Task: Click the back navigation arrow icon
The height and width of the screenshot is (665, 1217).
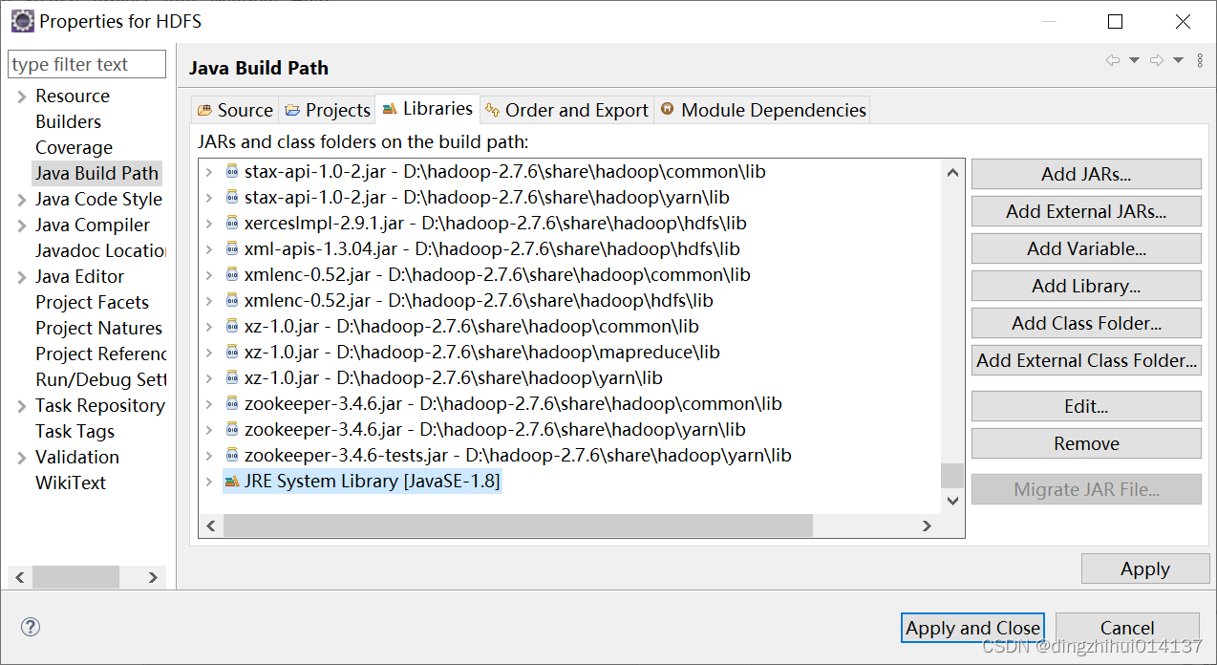Action: click(1112, 60)
